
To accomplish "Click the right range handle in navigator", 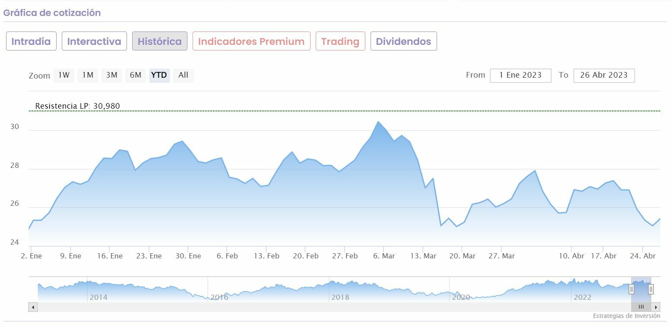I will 651,289.
